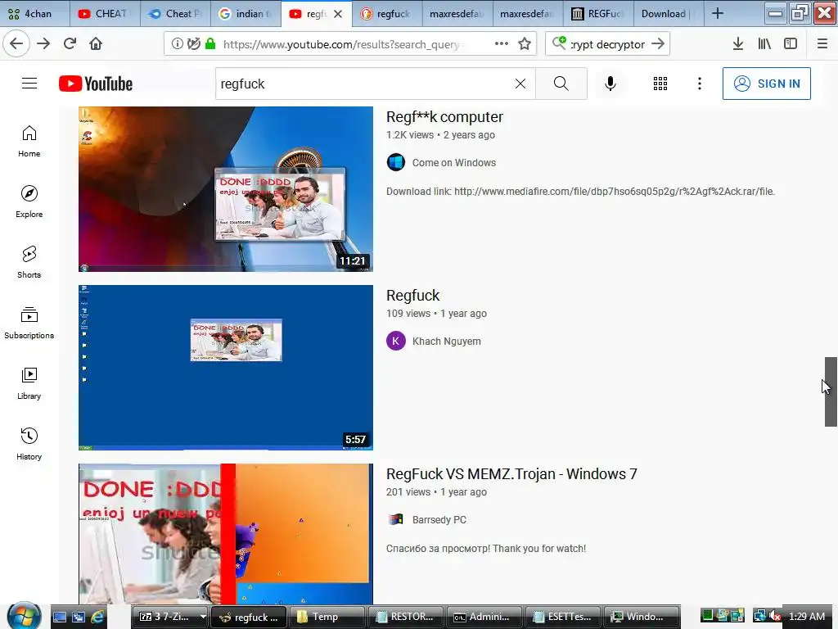Switch to the Download tab
Image resolution: width=838 pixels, height=629 pixels.
pyautogui.click(x=668, y=14)
